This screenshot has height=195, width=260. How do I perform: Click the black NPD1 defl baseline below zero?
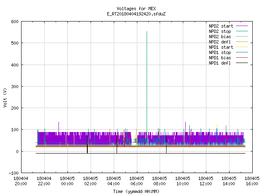click(x=141, y=154)
